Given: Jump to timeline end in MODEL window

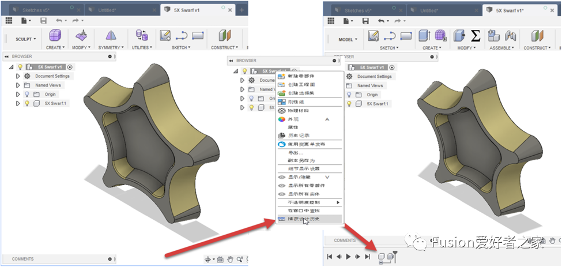Looking at the screenshot, I should pos(367,257).
